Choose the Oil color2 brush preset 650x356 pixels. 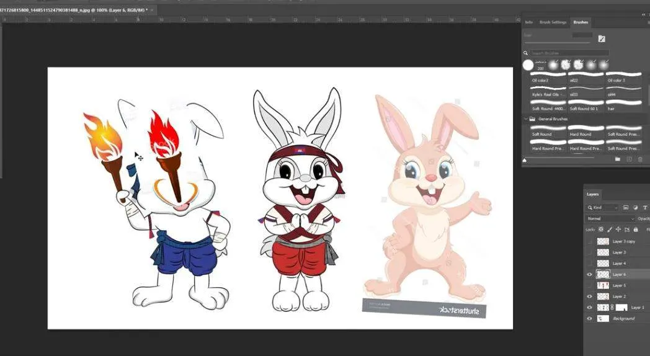pos(548,77)
